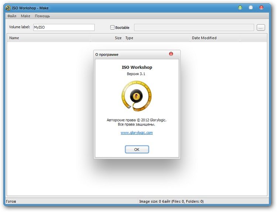Click the ISO Workshop tape-measure logo
The image size is (277, 212).
136,96
